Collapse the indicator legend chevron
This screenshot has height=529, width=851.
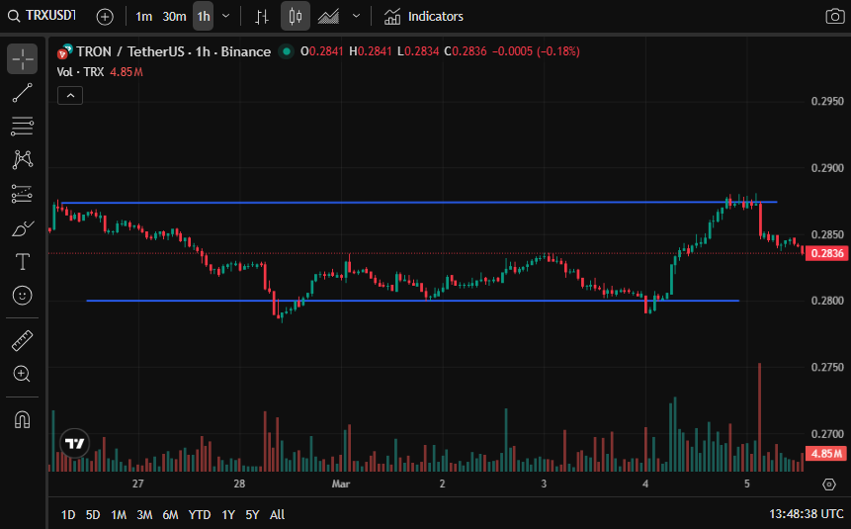click(x=70, y=96)
